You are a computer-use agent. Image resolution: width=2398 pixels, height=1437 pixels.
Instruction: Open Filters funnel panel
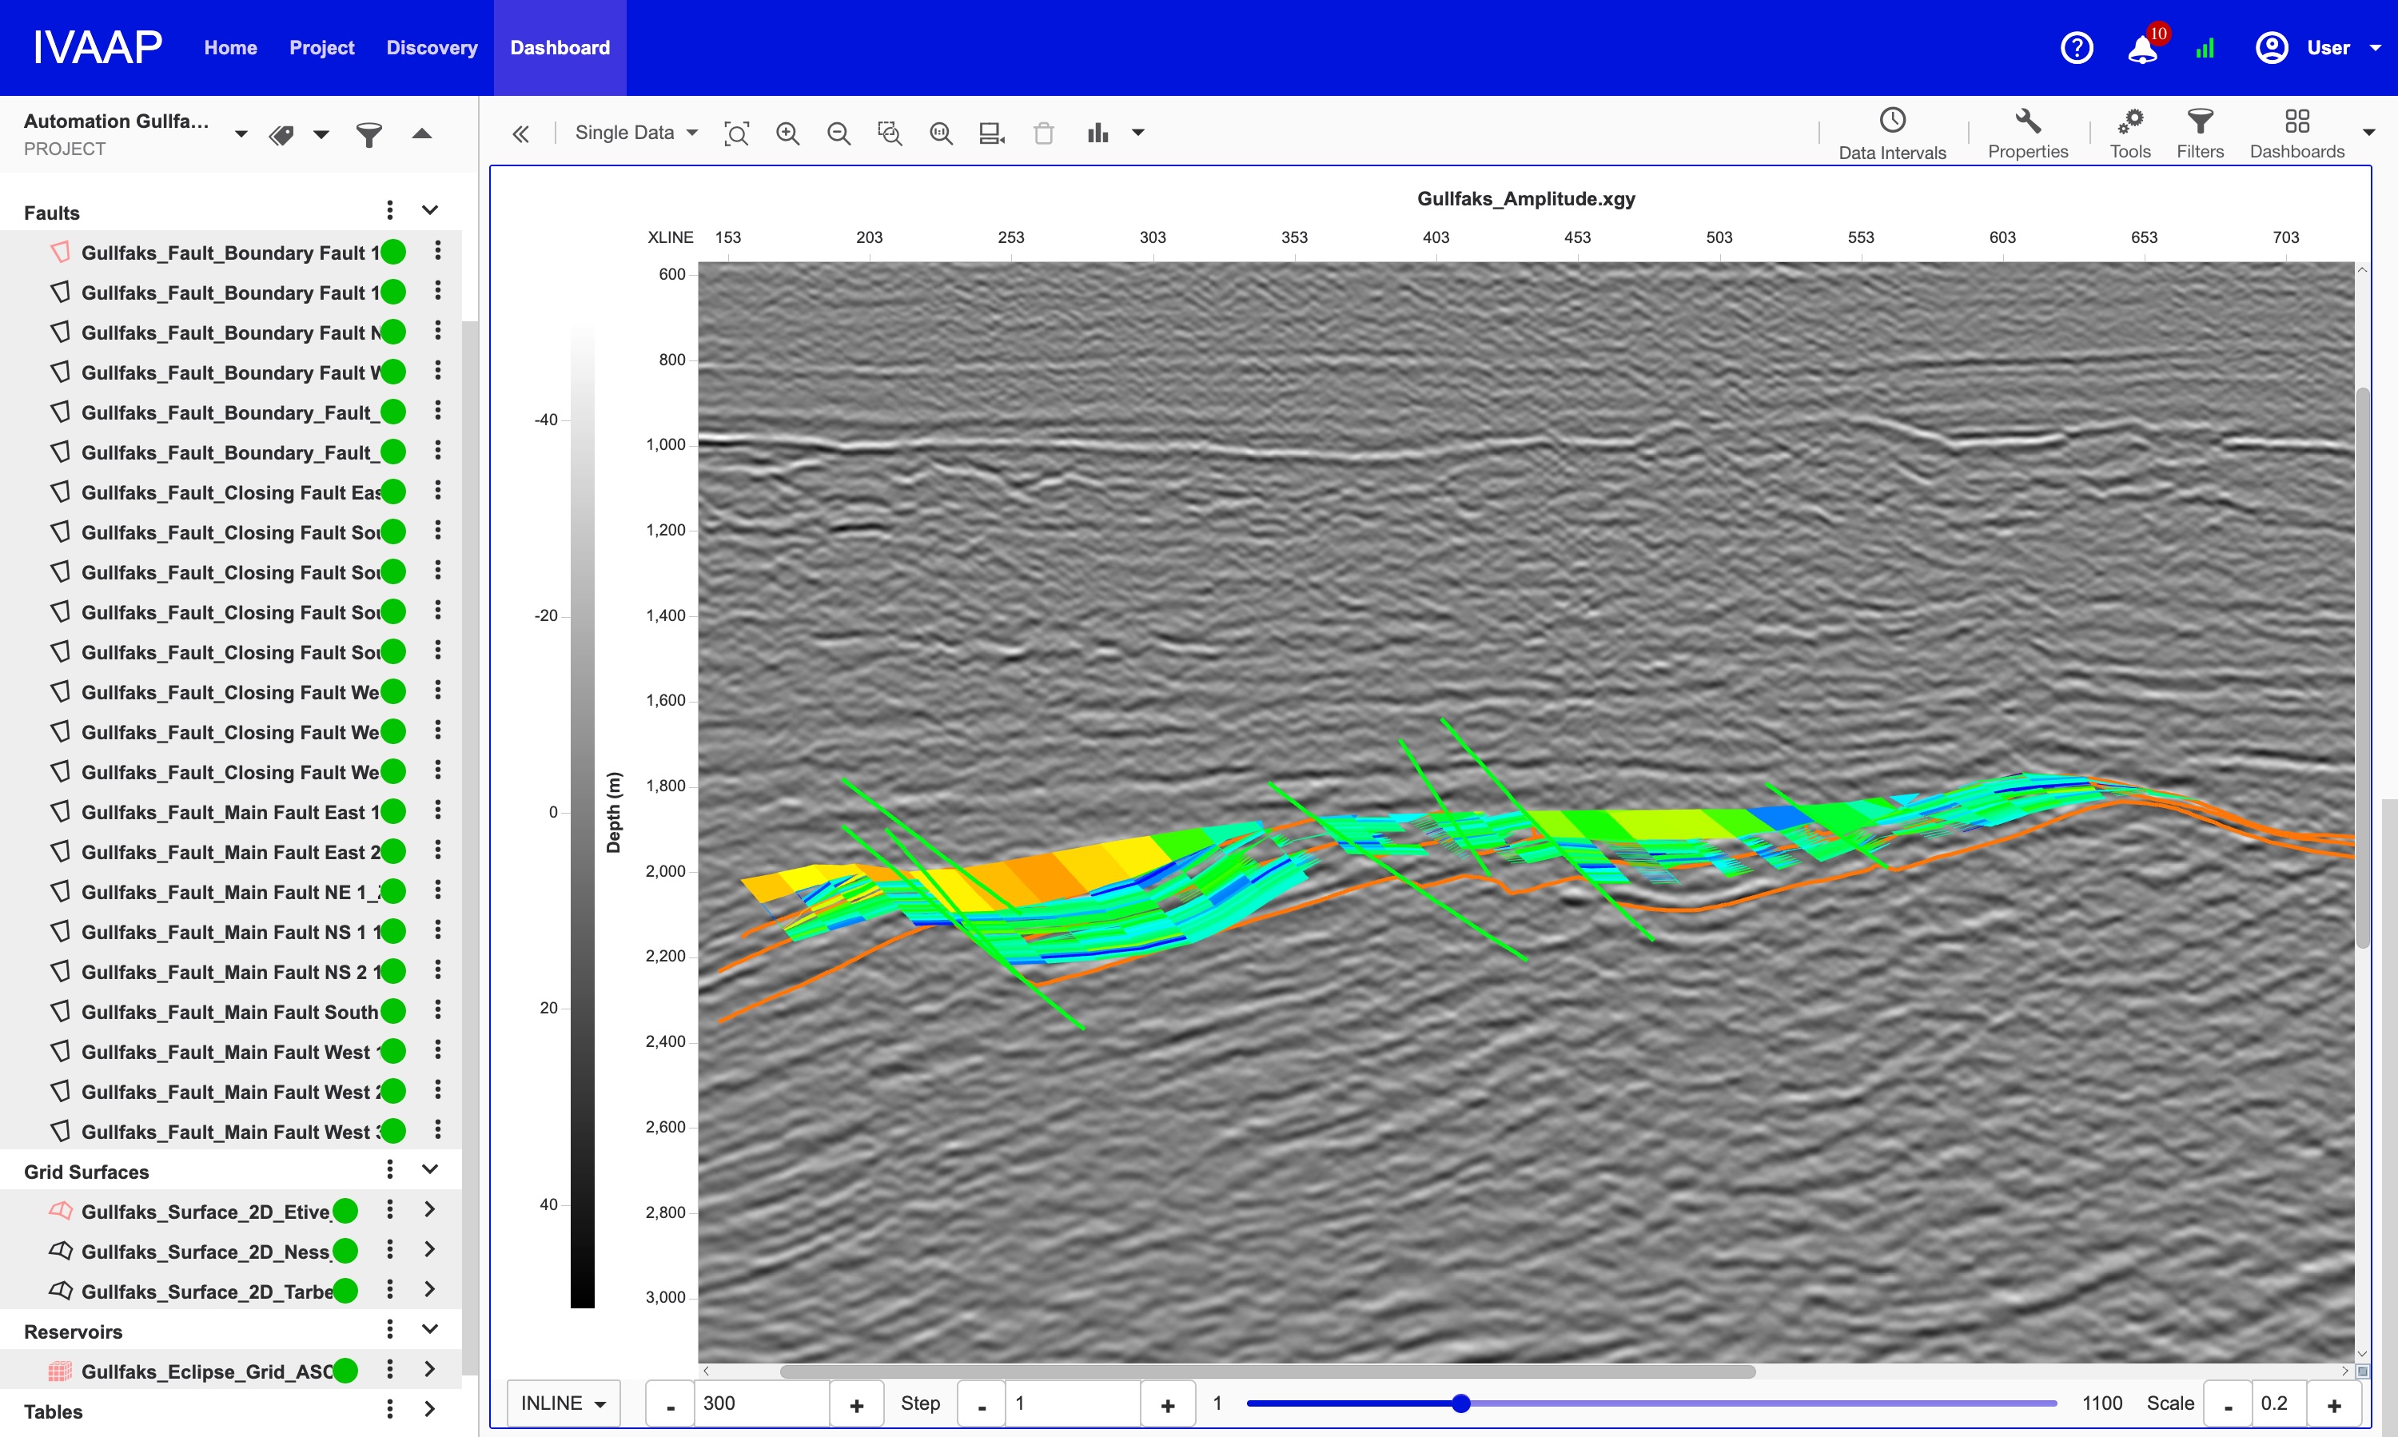tap(2200, 133)
